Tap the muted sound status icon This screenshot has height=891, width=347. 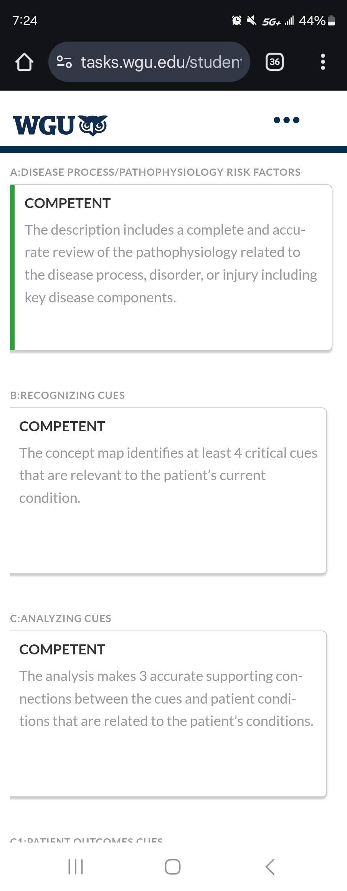click(x=251, y=20)
